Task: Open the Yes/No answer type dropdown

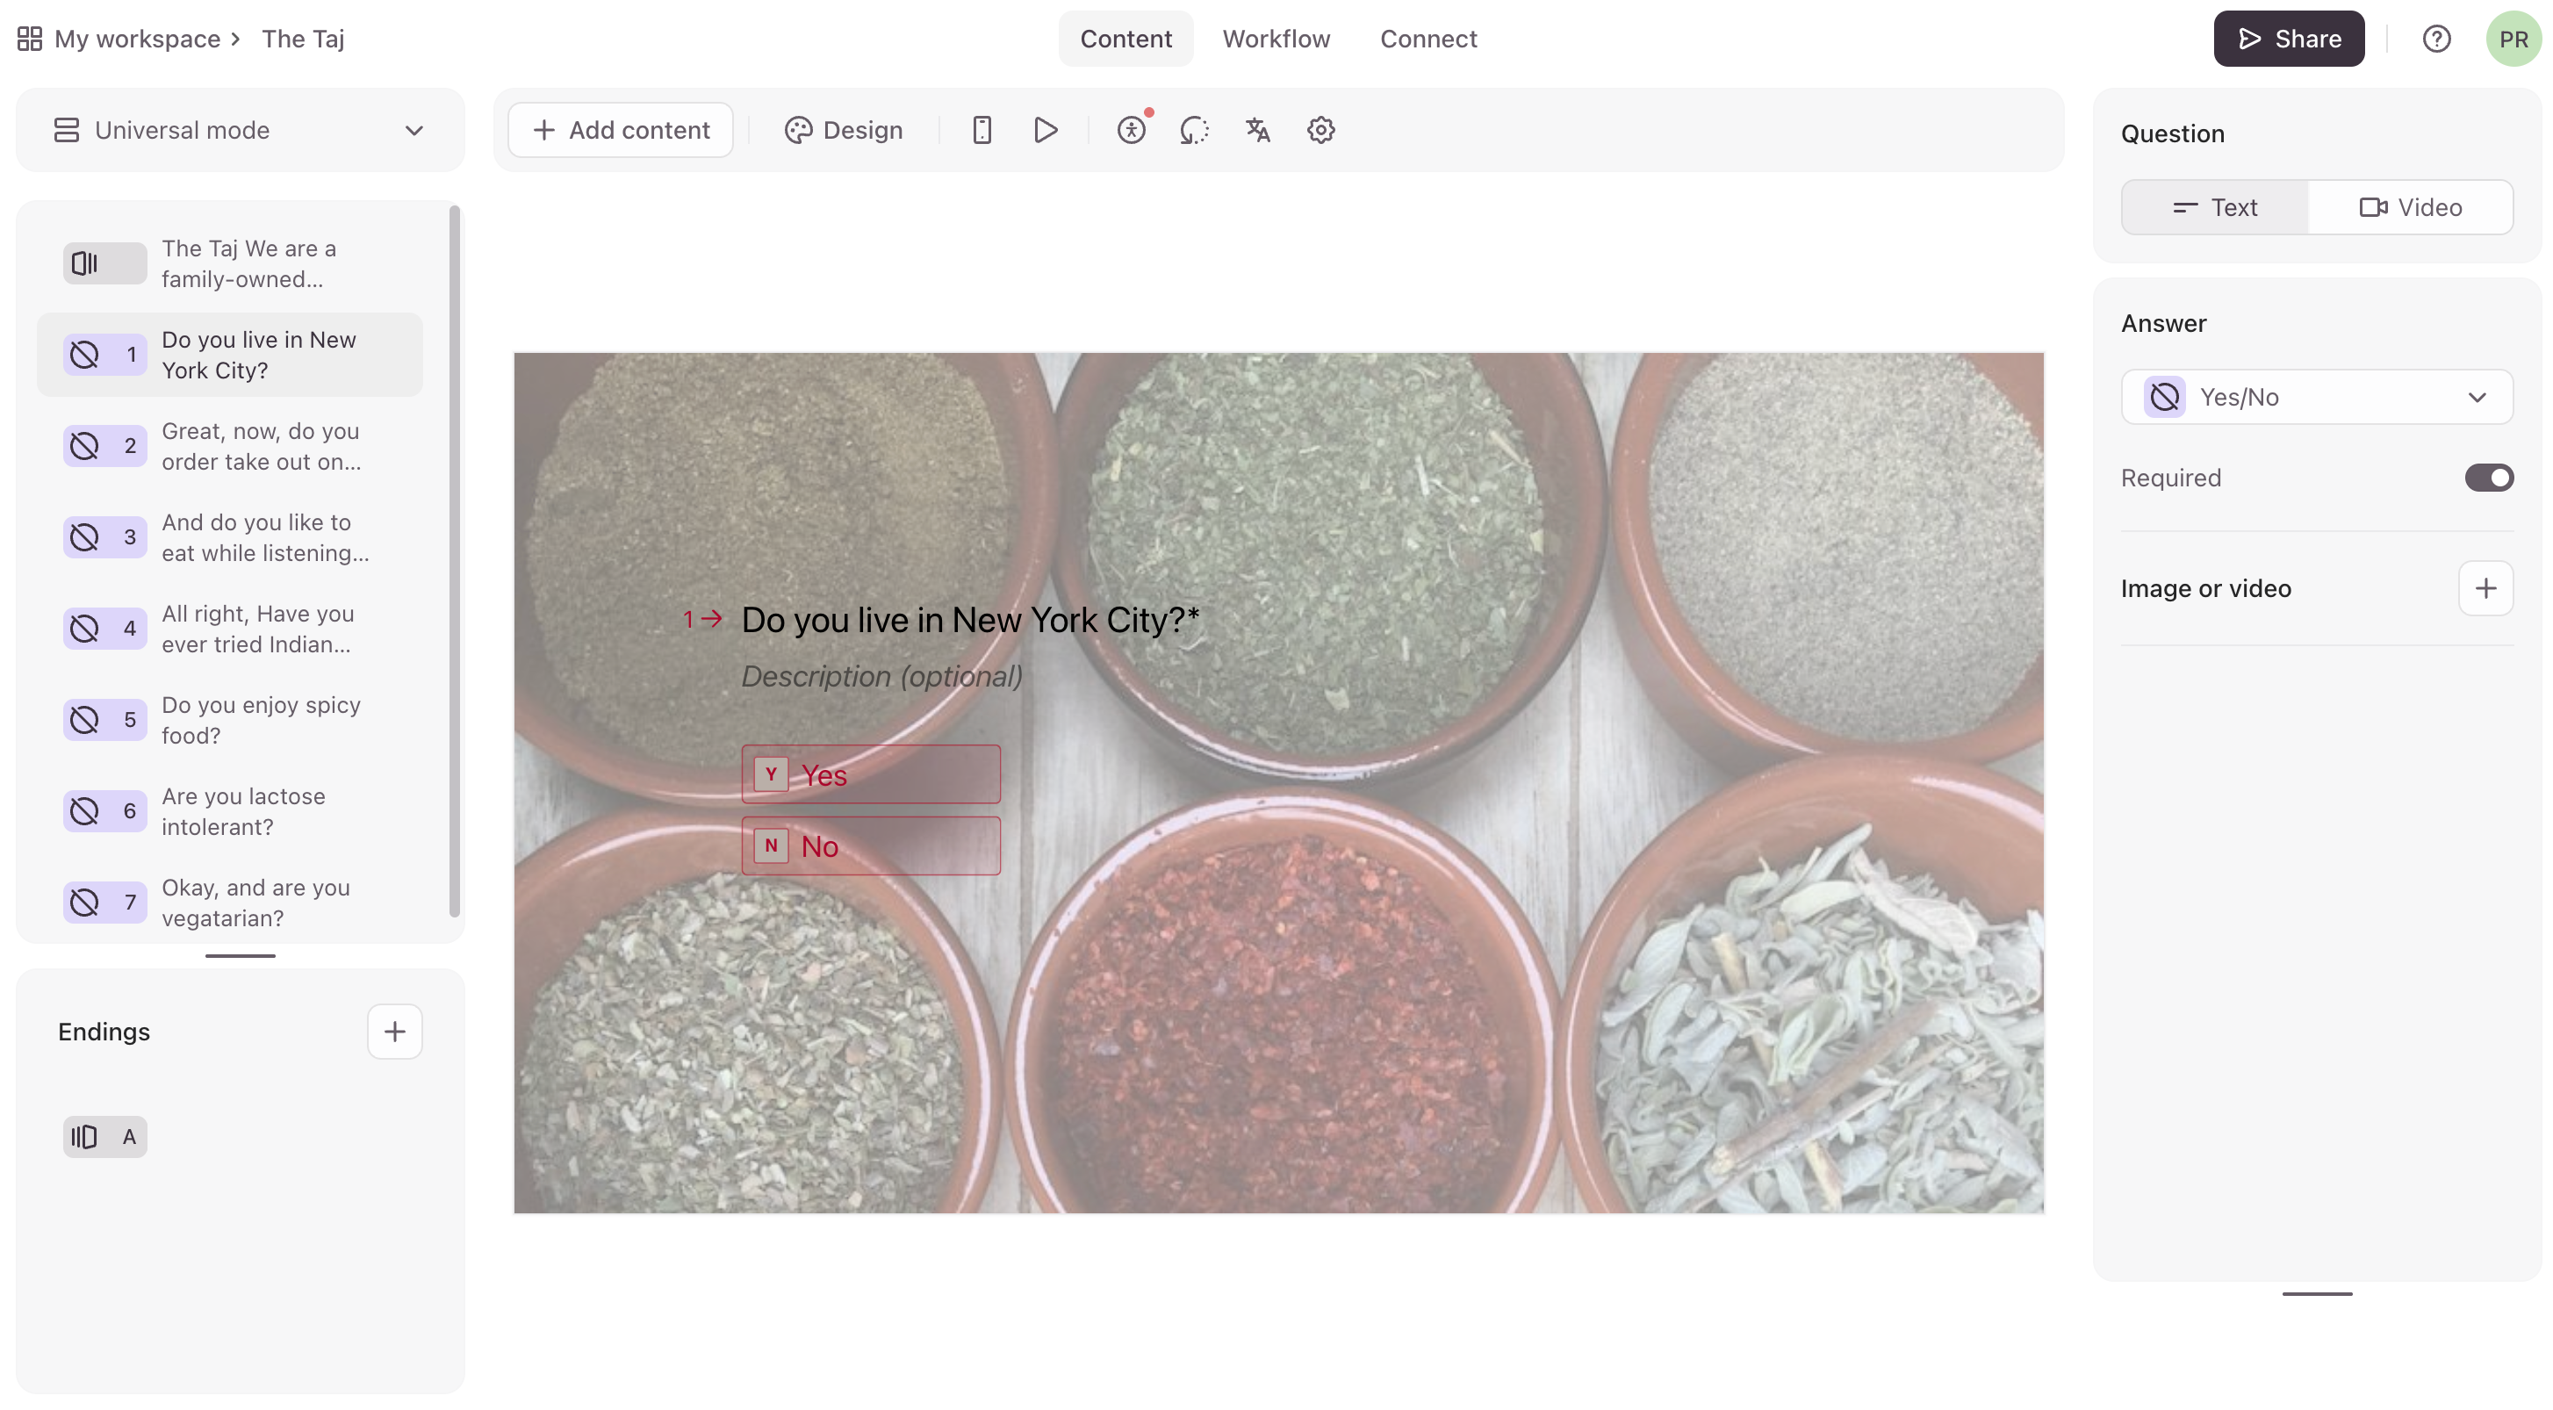Action: [2317, 398]
